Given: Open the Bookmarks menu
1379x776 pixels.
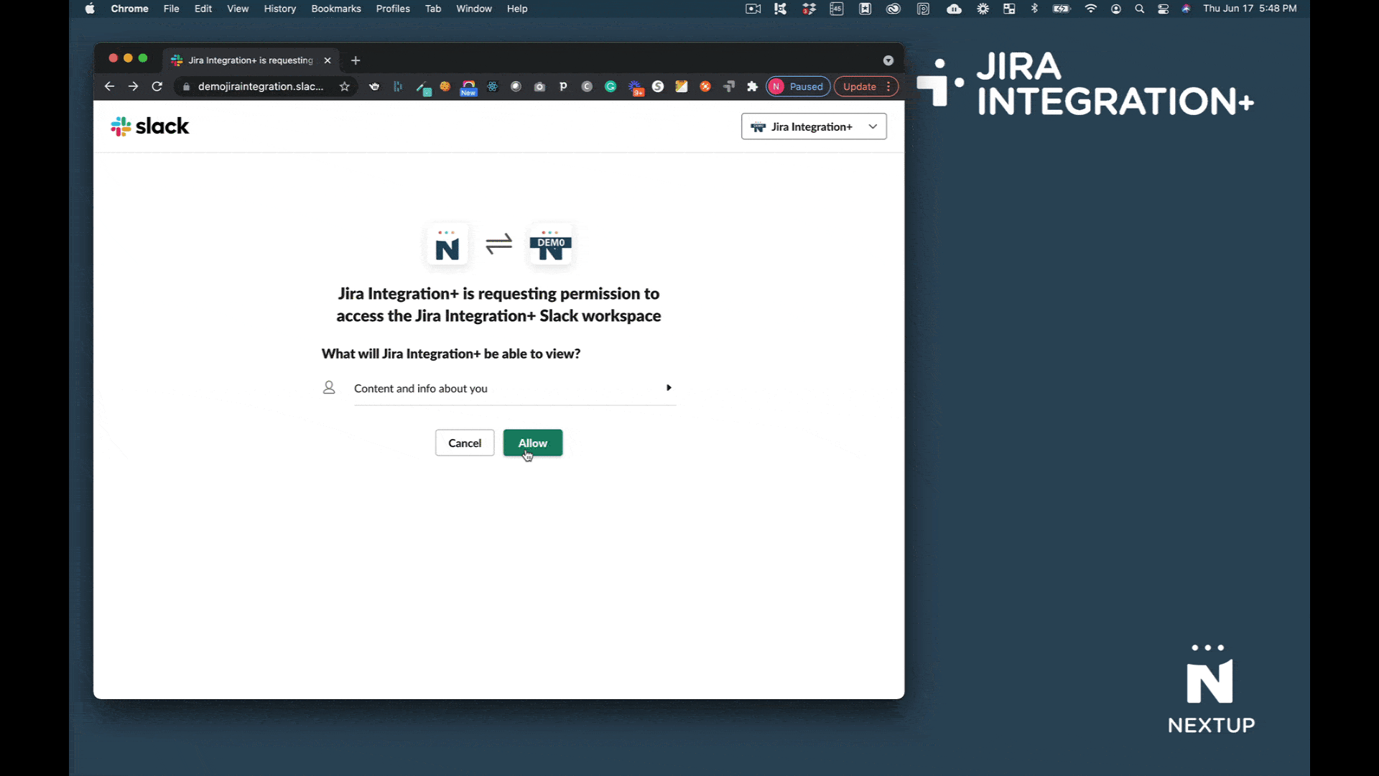Looking at the screenshot, I should tap(335, 9).
